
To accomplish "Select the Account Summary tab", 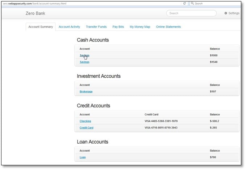I will pyautogui.click(x=41, y=27).
